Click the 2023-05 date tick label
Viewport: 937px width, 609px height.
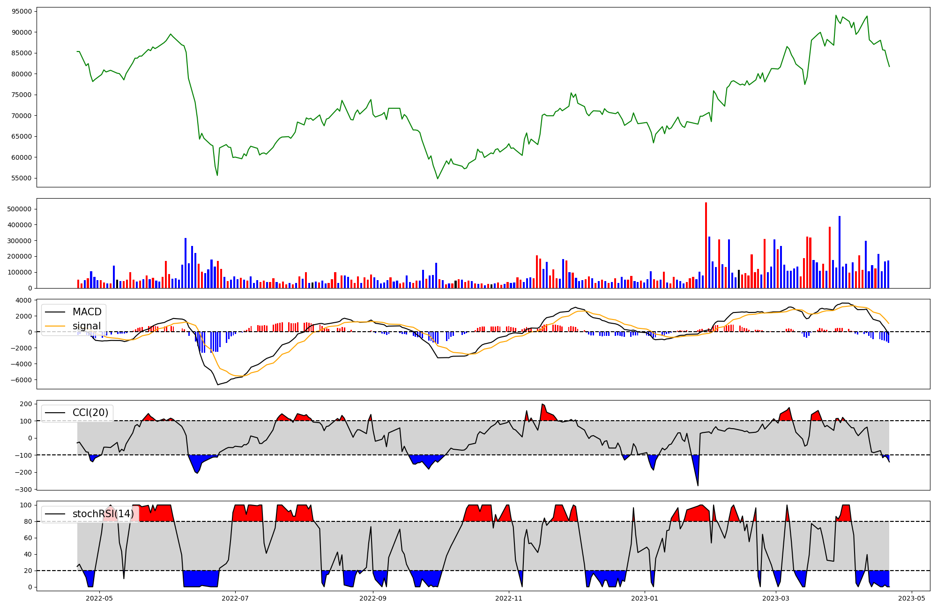pyautogui.click(x=912, y=598)
